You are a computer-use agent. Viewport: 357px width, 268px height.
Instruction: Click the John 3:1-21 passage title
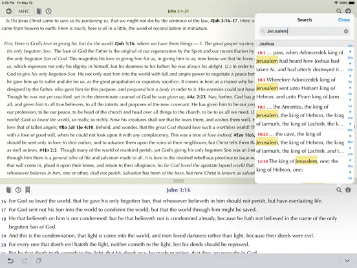(178, 11)
